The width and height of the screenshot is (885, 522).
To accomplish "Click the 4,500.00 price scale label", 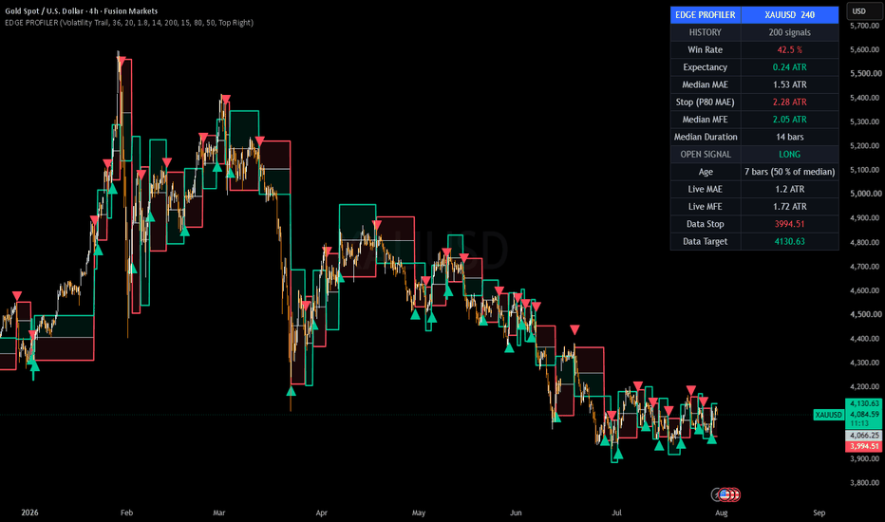I will [x=865, y=314].
